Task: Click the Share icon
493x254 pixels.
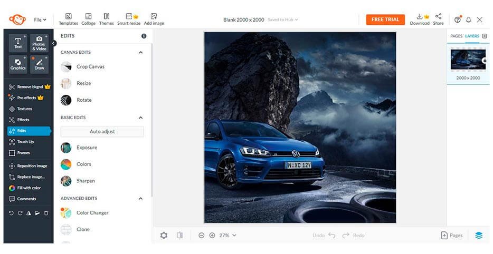Action: (438, 19)
